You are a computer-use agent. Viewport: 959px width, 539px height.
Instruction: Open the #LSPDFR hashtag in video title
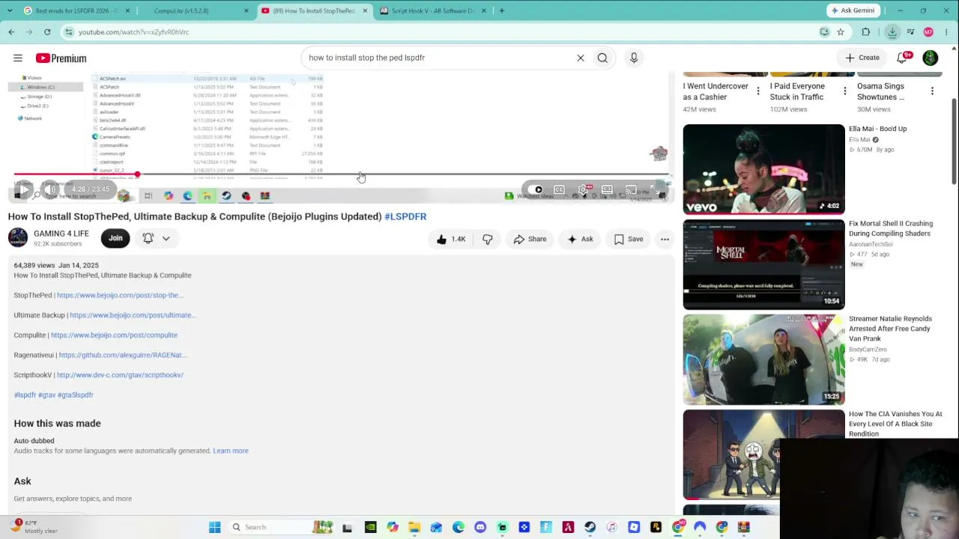pos(405,216)
